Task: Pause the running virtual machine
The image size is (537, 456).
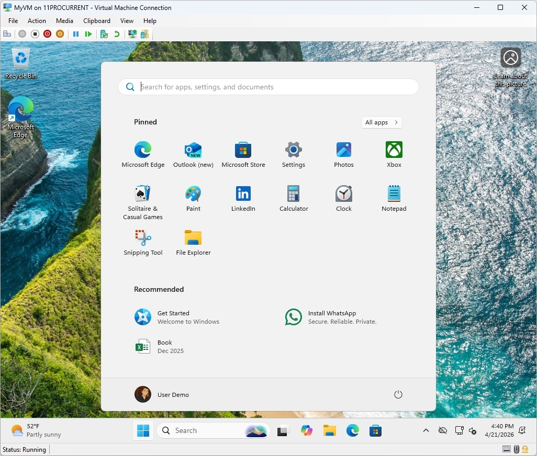Action: pos(76,34)
